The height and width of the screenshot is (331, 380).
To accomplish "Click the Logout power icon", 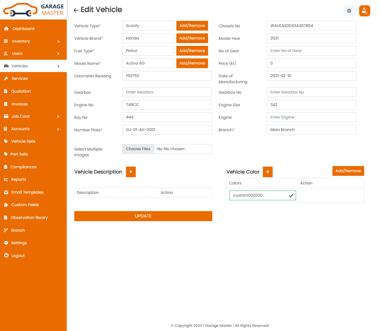I will point(6,255).
